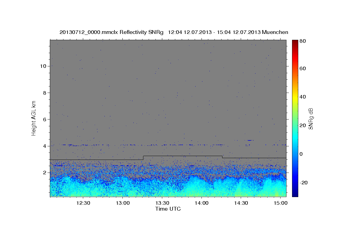Click the colorbar value -20
Screen dimensions: 354x236
[x=304, y=183]
